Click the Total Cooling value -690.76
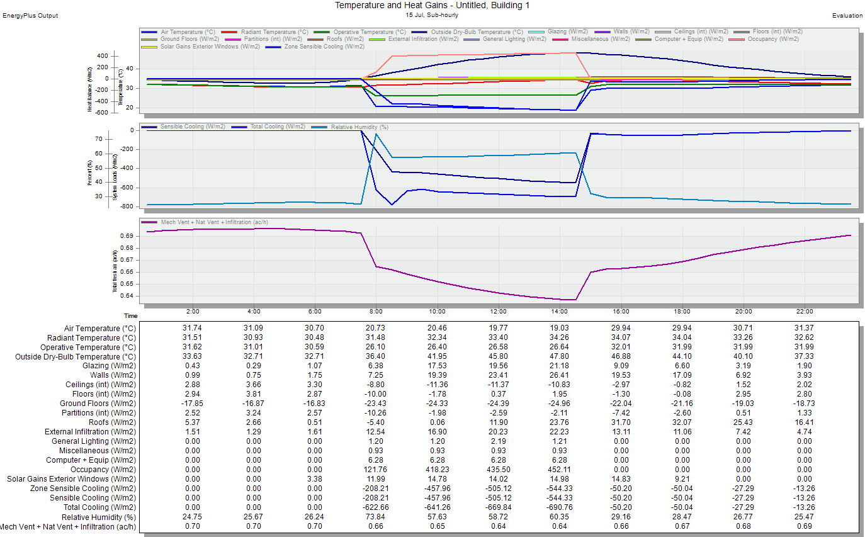Image resolution: width=865 pixels, height=537 pixels. click(560, 507)
